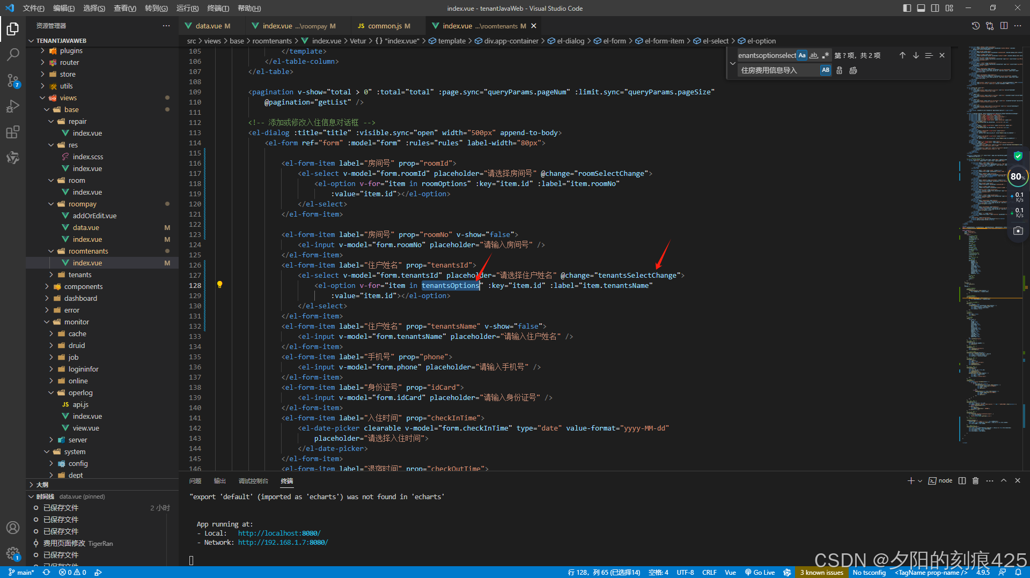Click the notifications bell in status bar

tap(1018, 572)
